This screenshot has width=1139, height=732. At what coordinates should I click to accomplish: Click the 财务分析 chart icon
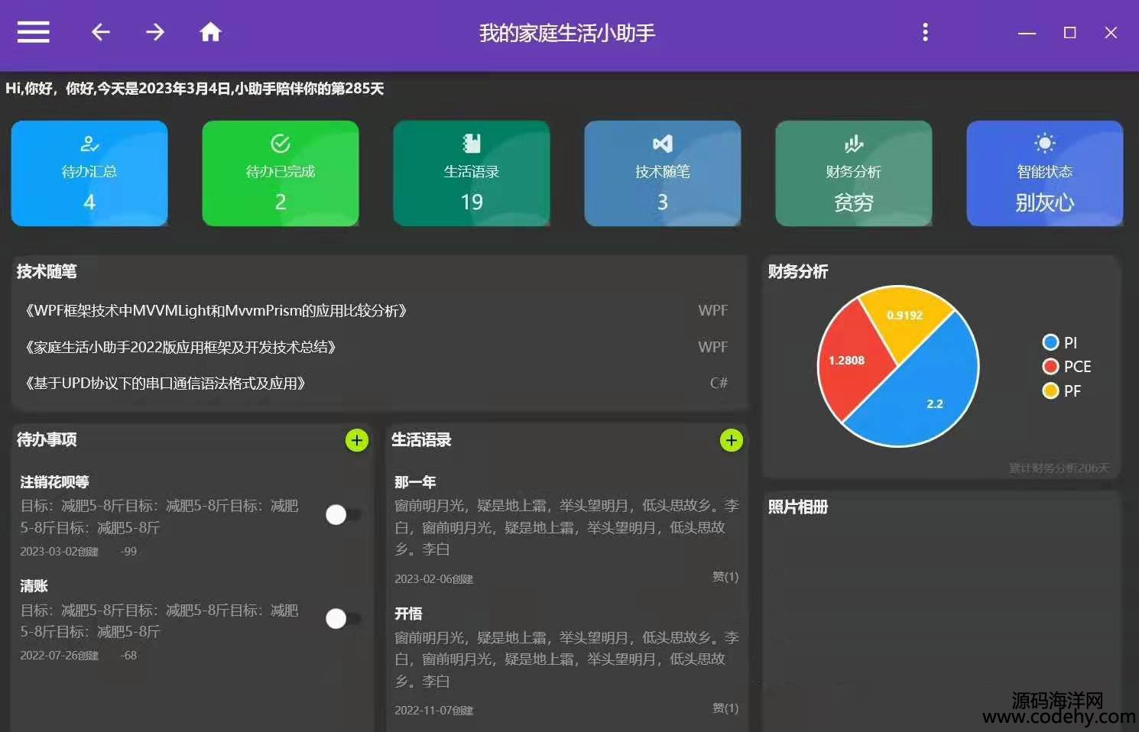854,144
